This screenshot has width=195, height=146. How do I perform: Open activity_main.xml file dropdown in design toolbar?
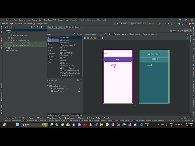coord(91,34)
